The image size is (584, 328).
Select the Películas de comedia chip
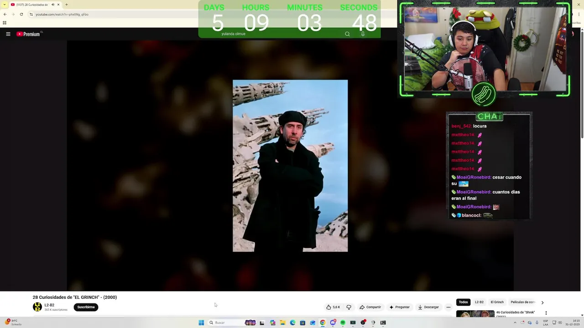(522, 302)
